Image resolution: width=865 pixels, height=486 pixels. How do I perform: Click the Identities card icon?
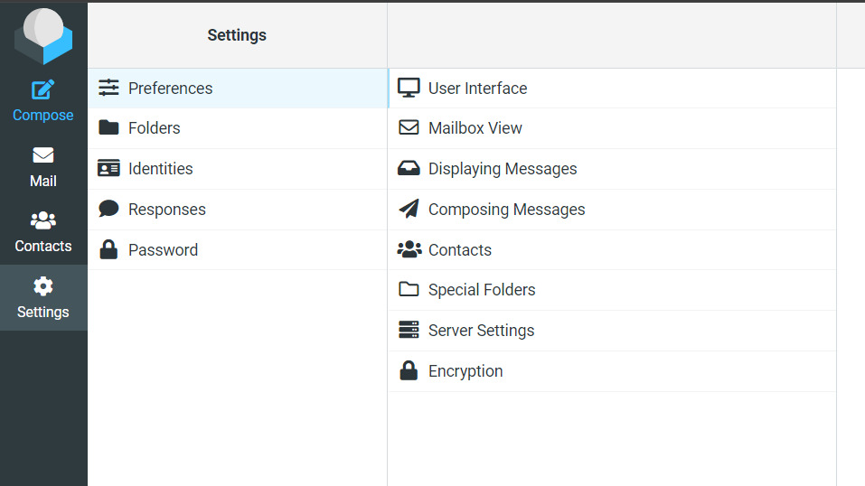[108, 168]
